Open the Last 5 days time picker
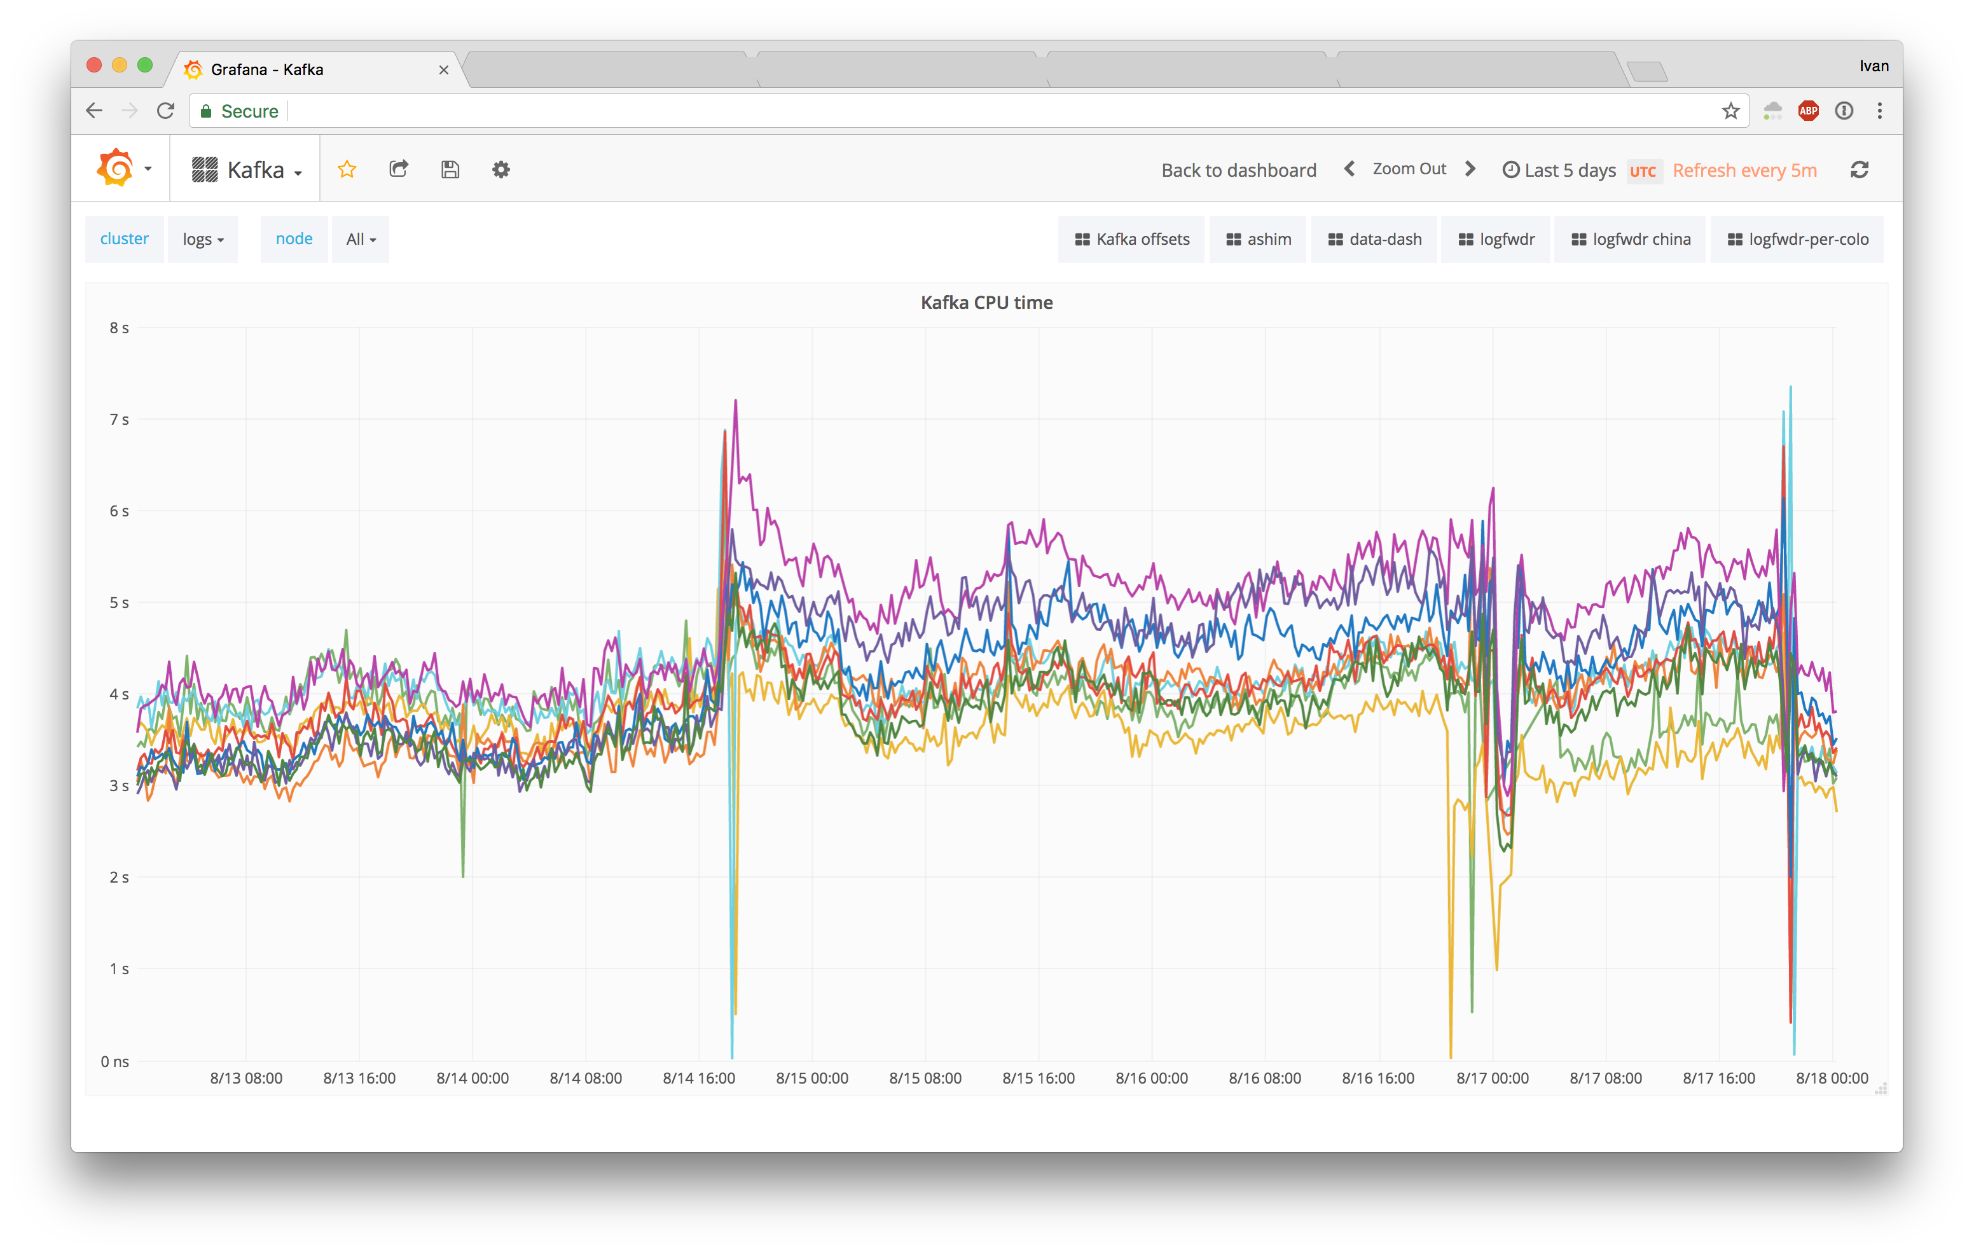1974x1254 pixels. coord(1558,170)
